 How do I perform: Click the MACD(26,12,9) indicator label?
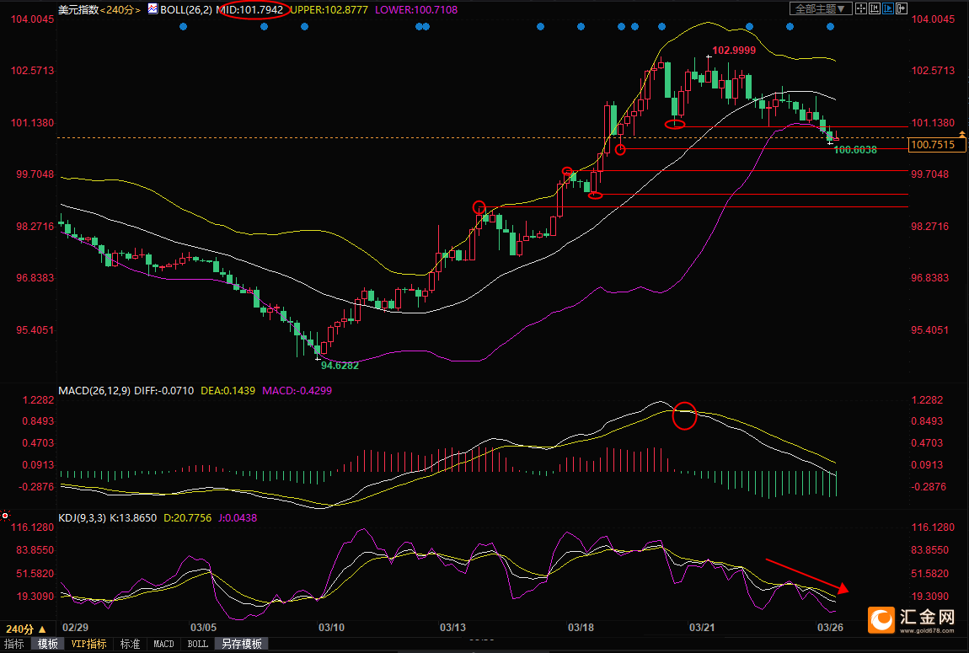[x=94, y=390]
